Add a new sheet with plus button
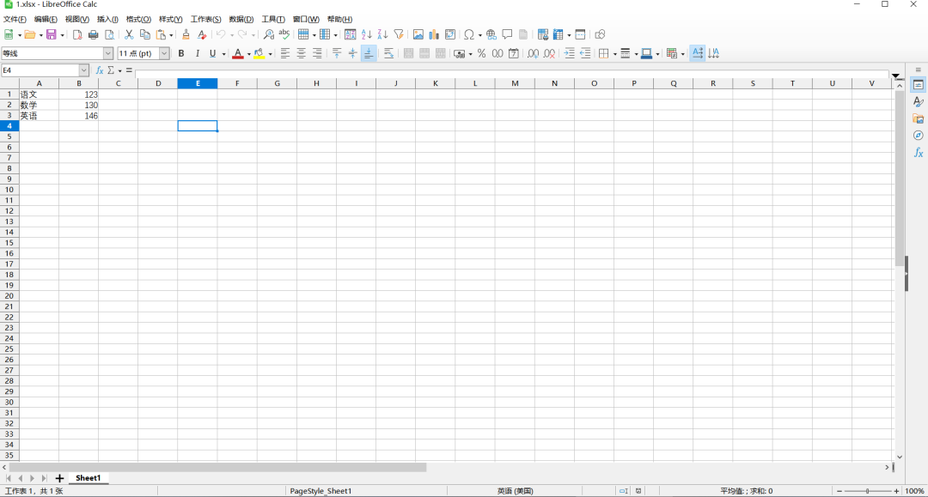 click(59, 478)
